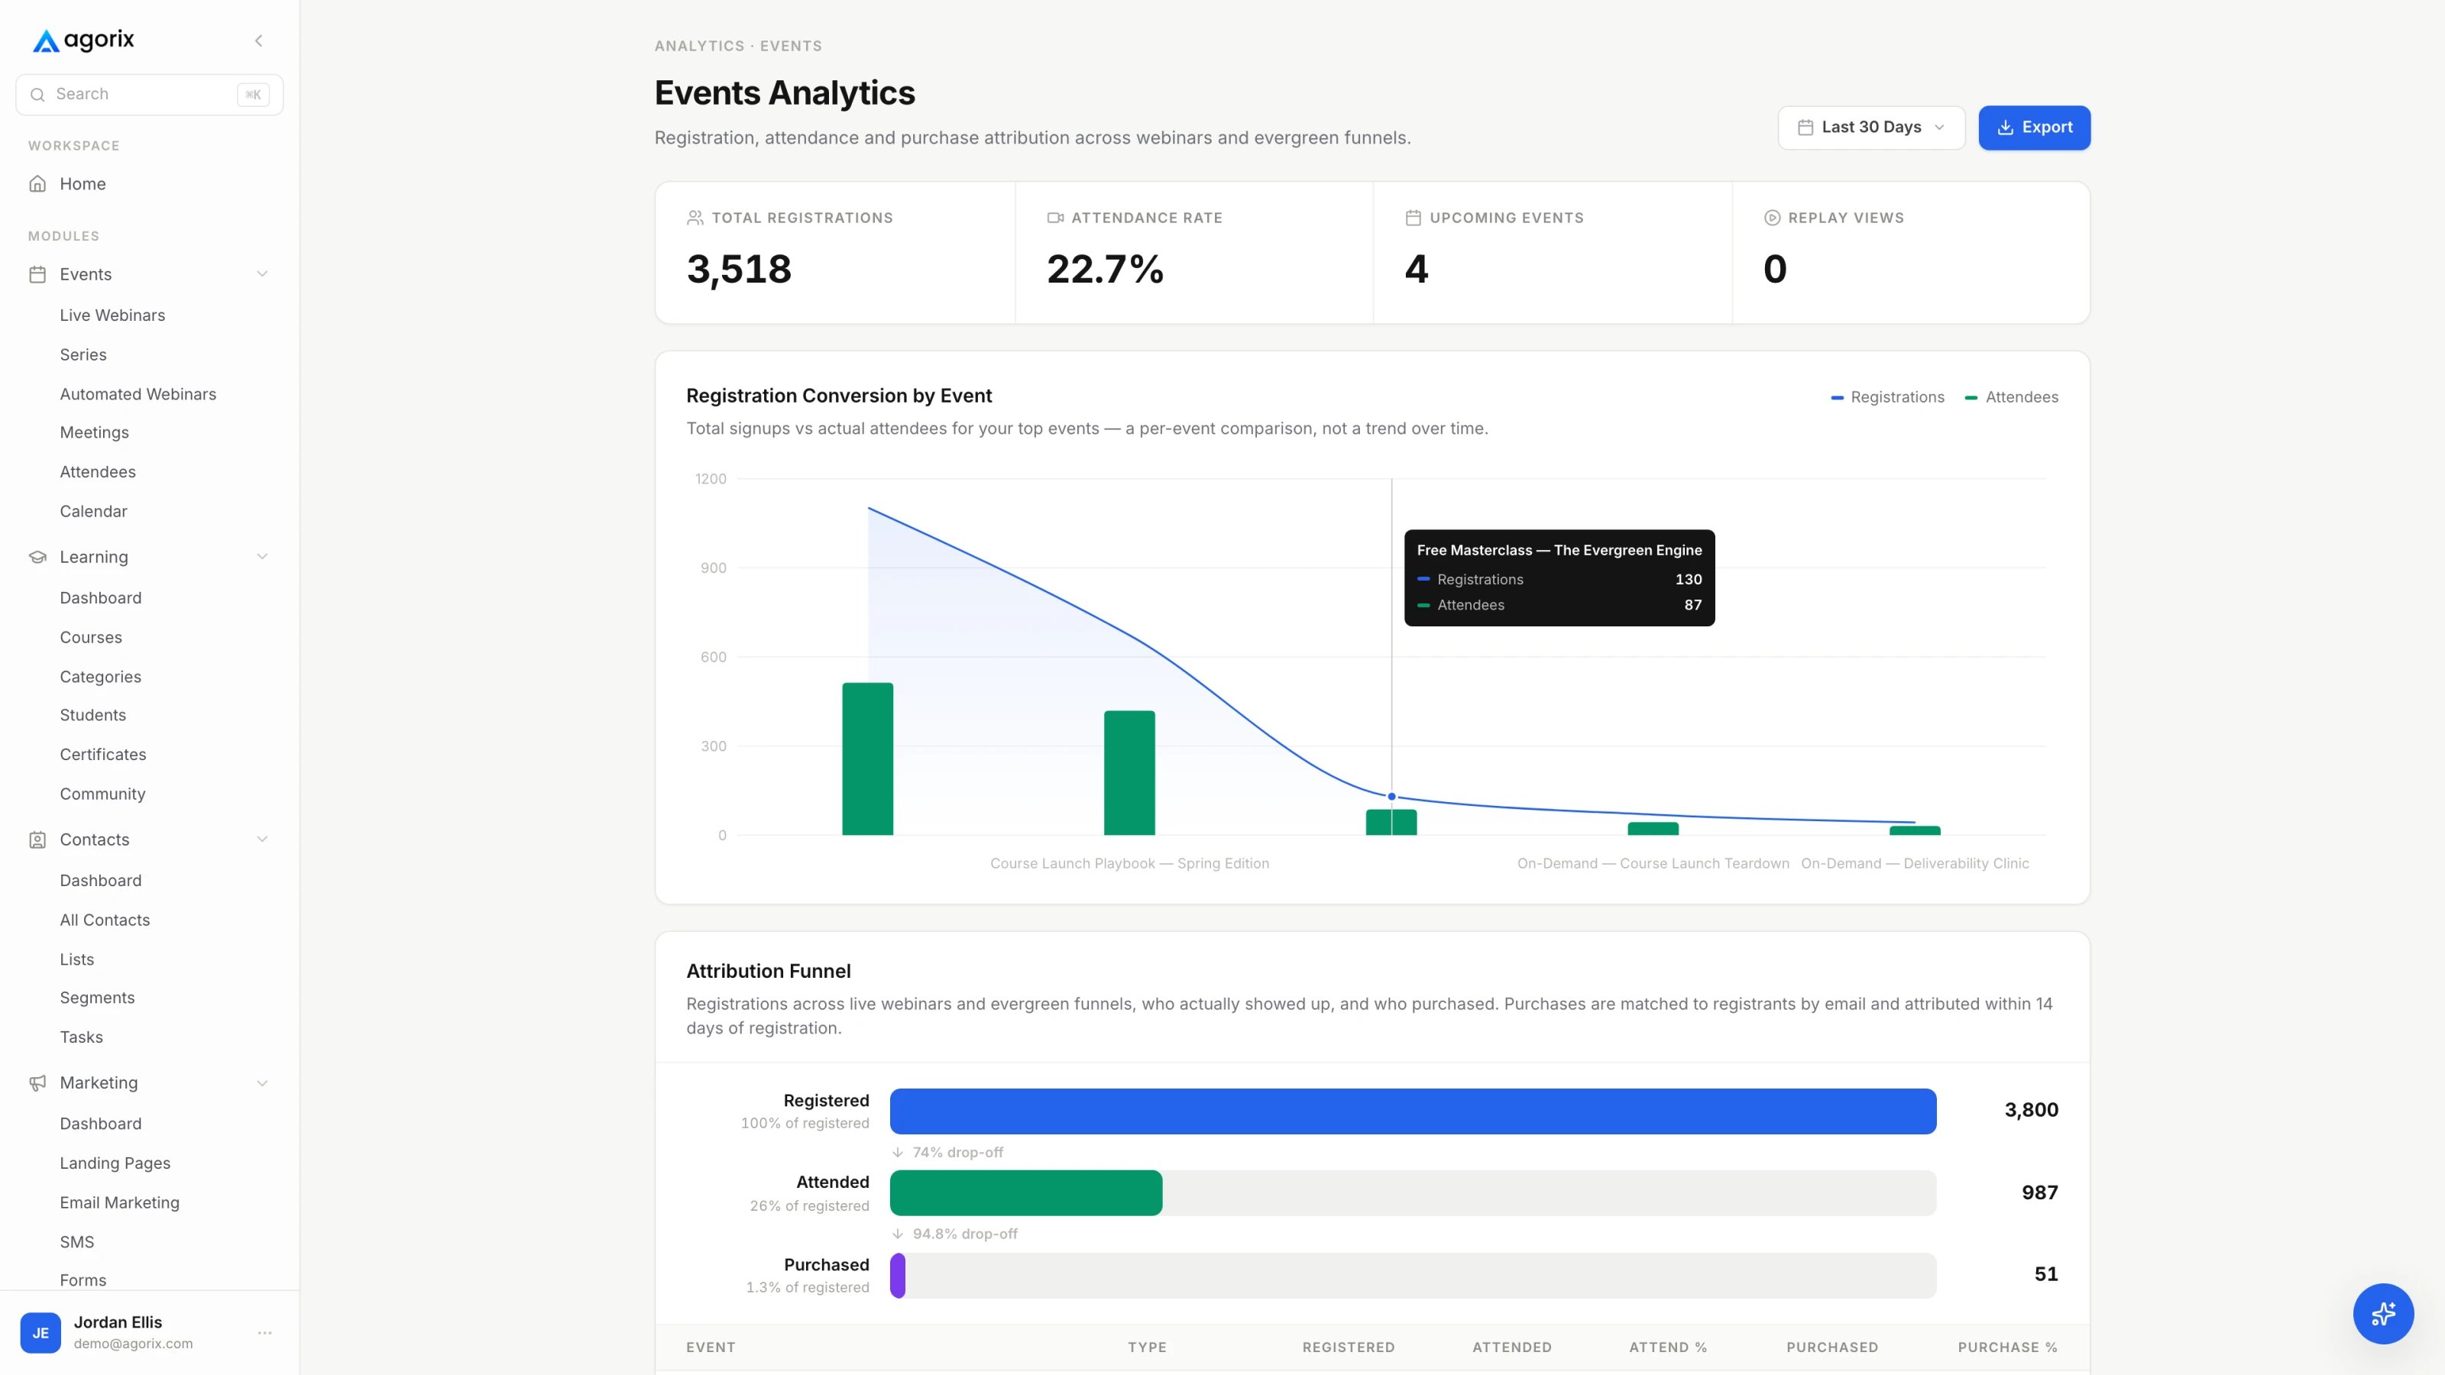Collapse the Events module chevron
Screen dimensions: 2445x1375
(x=262, y=274)
